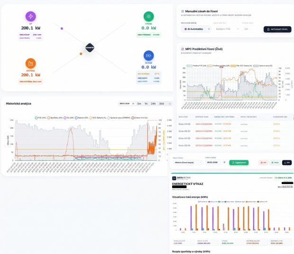
Task: Open the AI Automatika operating mode dropdown
Action: (x=196, y=29)
